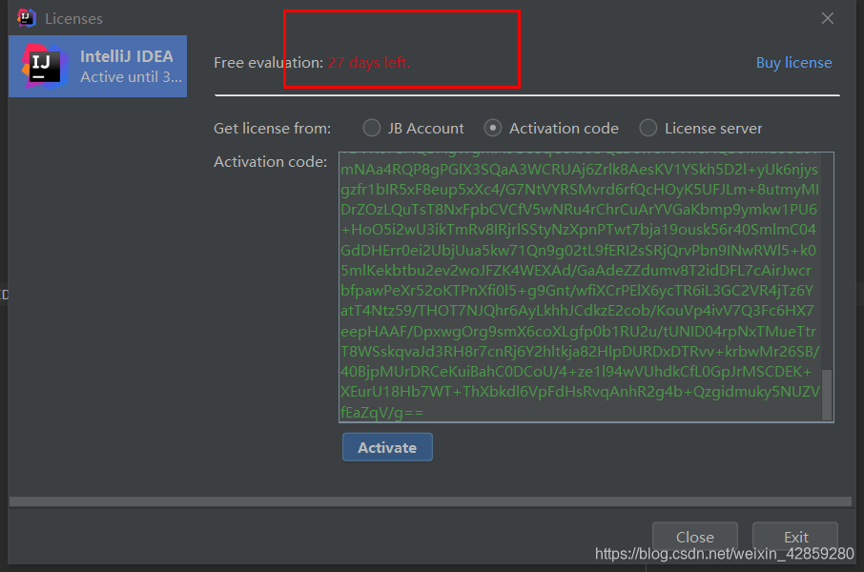Image resolution: width=864 pixels, height=572 pixels.
Task: Click the Close button at the bottom
Action: click(x=695, y=536)
